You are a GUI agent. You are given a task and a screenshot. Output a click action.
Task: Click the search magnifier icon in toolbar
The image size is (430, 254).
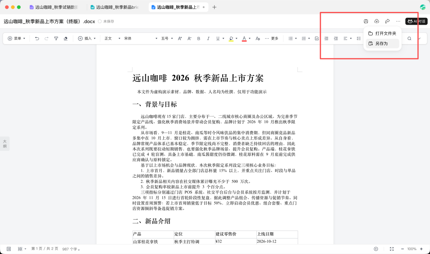click(x=409, y=39)
